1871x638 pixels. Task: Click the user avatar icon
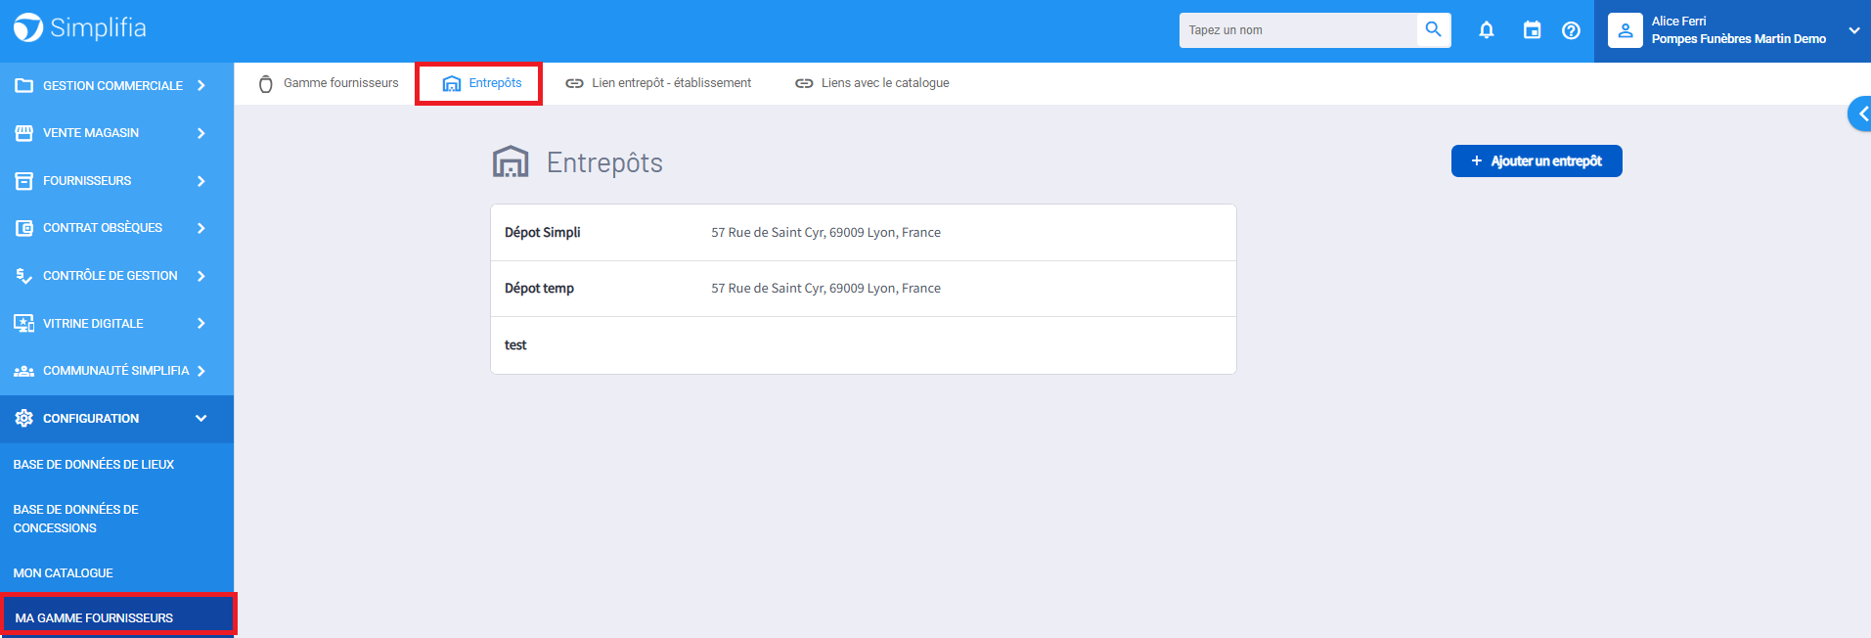coord(1625,30)
